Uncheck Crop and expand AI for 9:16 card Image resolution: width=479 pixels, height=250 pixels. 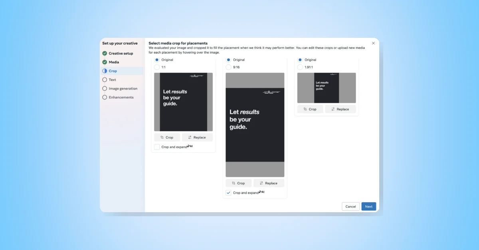click(228, 193)
